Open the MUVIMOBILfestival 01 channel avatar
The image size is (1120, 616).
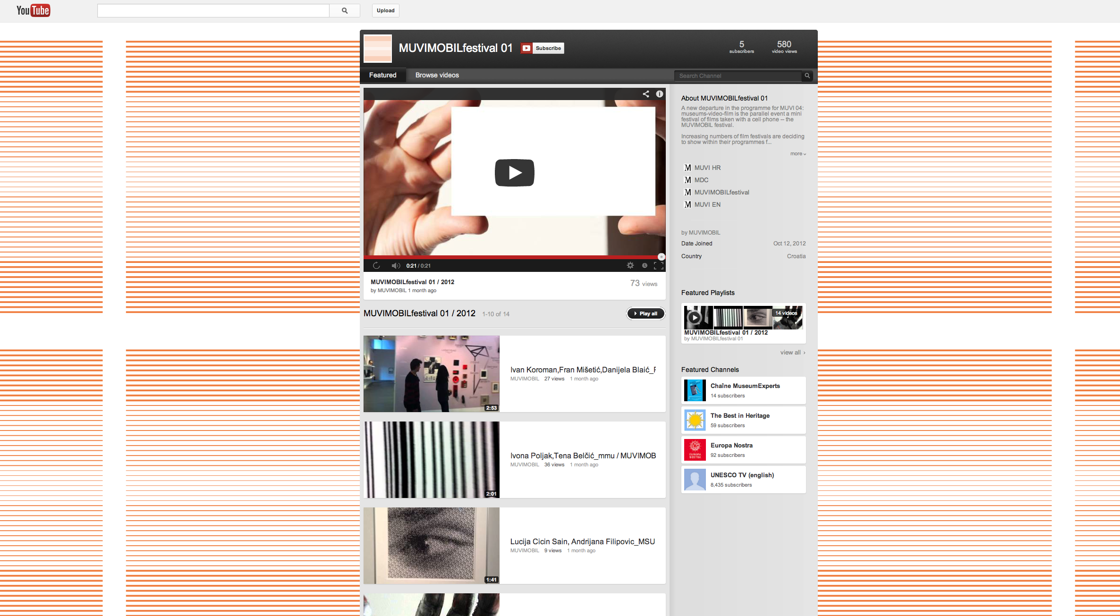pos(378,48)
